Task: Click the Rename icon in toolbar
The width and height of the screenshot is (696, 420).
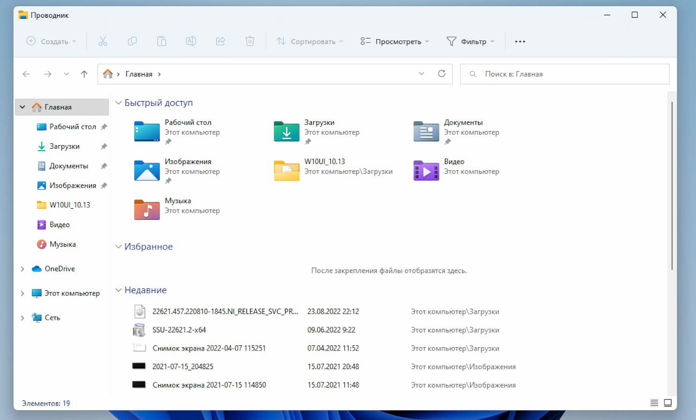Action: click(191, 41)
